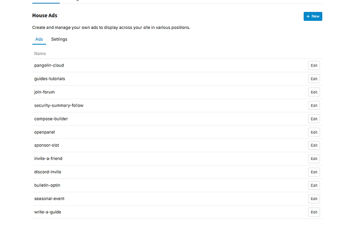Screen dimensions: 351x227
Task: Edit the discord-invite ad
Action: tap(314, 172)
